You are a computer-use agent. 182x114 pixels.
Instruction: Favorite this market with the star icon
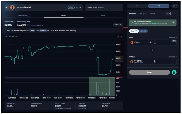coord(77,7)
